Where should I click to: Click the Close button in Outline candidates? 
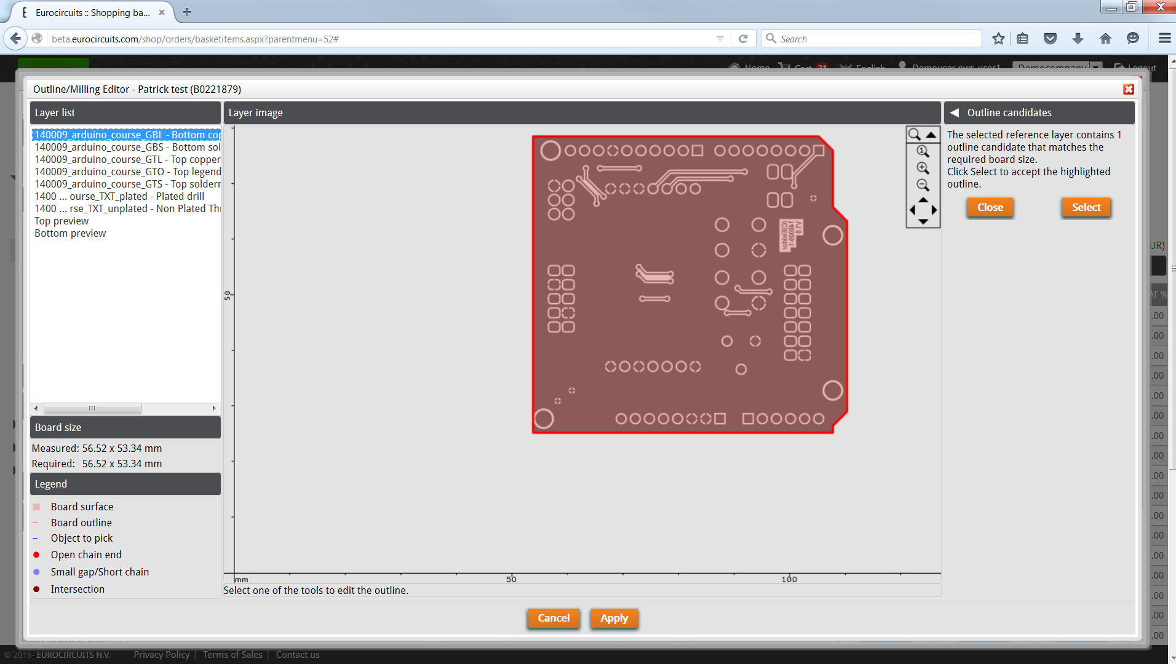(990, 207)
